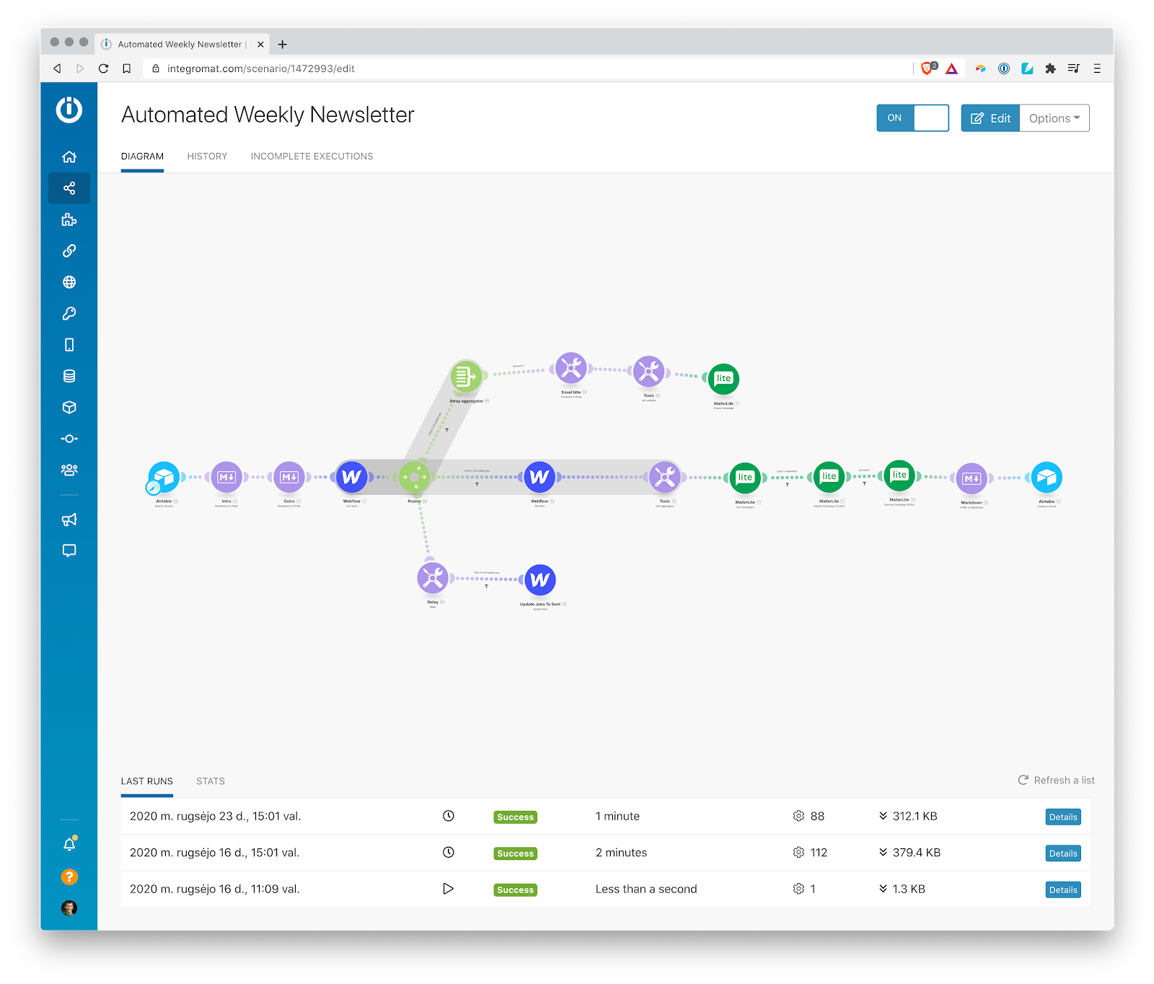
Task: Expand the Options dropdown
Action: [x=1054, y=118]
